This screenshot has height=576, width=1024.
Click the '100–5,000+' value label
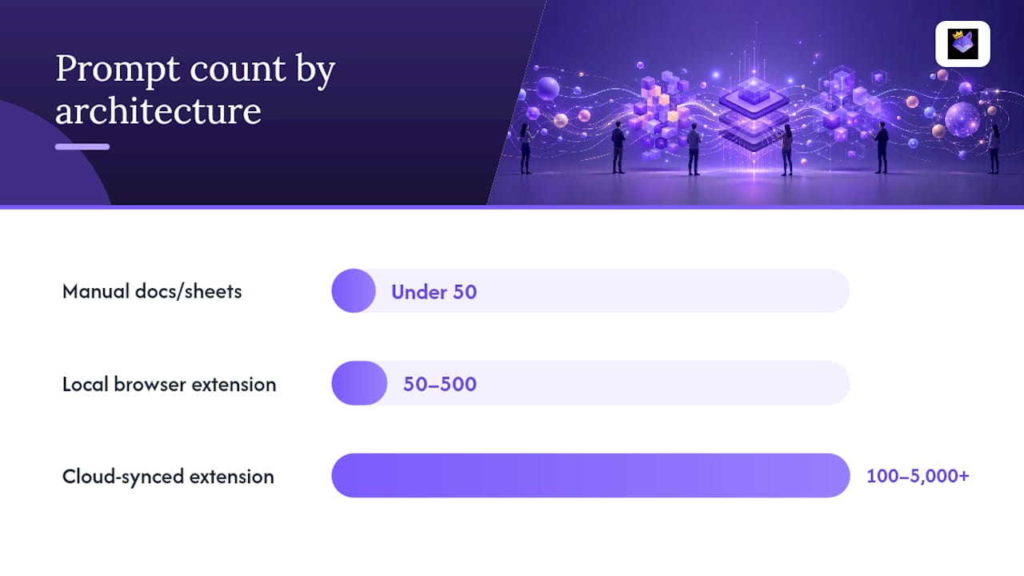click(918, 476)
